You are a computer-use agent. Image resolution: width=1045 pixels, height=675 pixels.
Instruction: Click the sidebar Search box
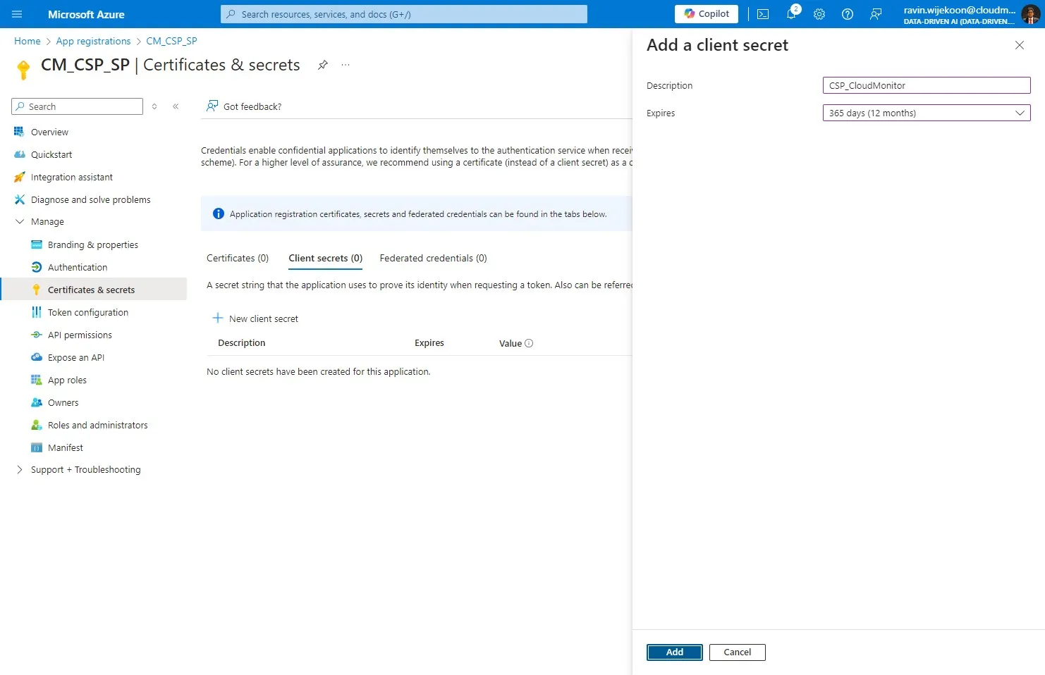(x=78, y=106)
